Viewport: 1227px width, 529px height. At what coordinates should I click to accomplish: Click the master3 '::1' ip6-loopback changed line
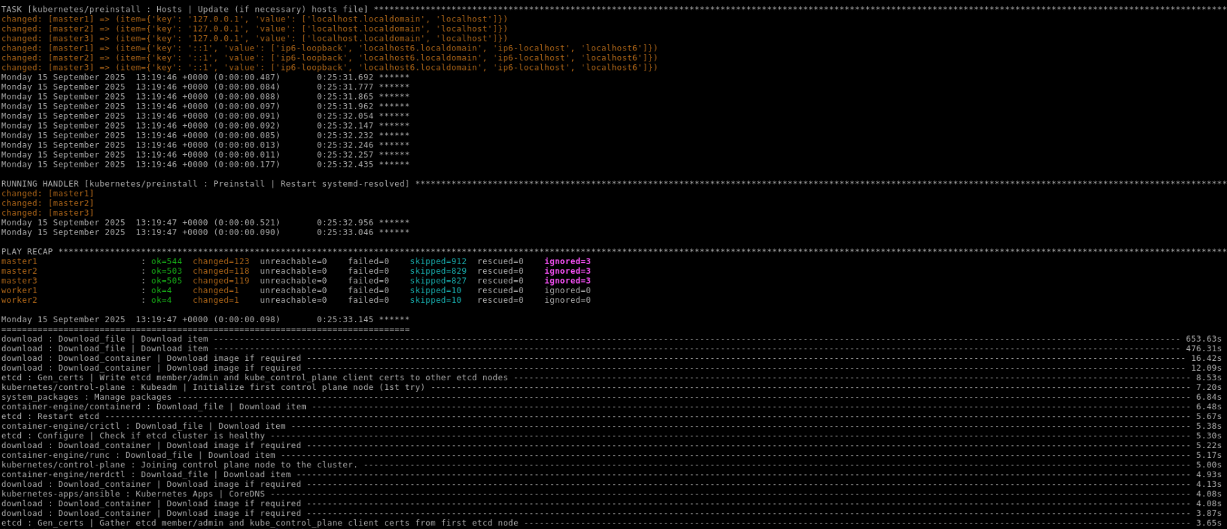click(329, 68)
